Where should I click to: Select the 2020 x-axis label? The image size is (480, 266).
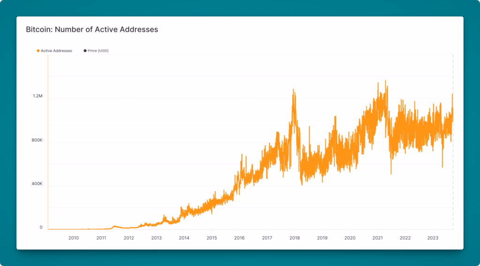tap(350, 238)
